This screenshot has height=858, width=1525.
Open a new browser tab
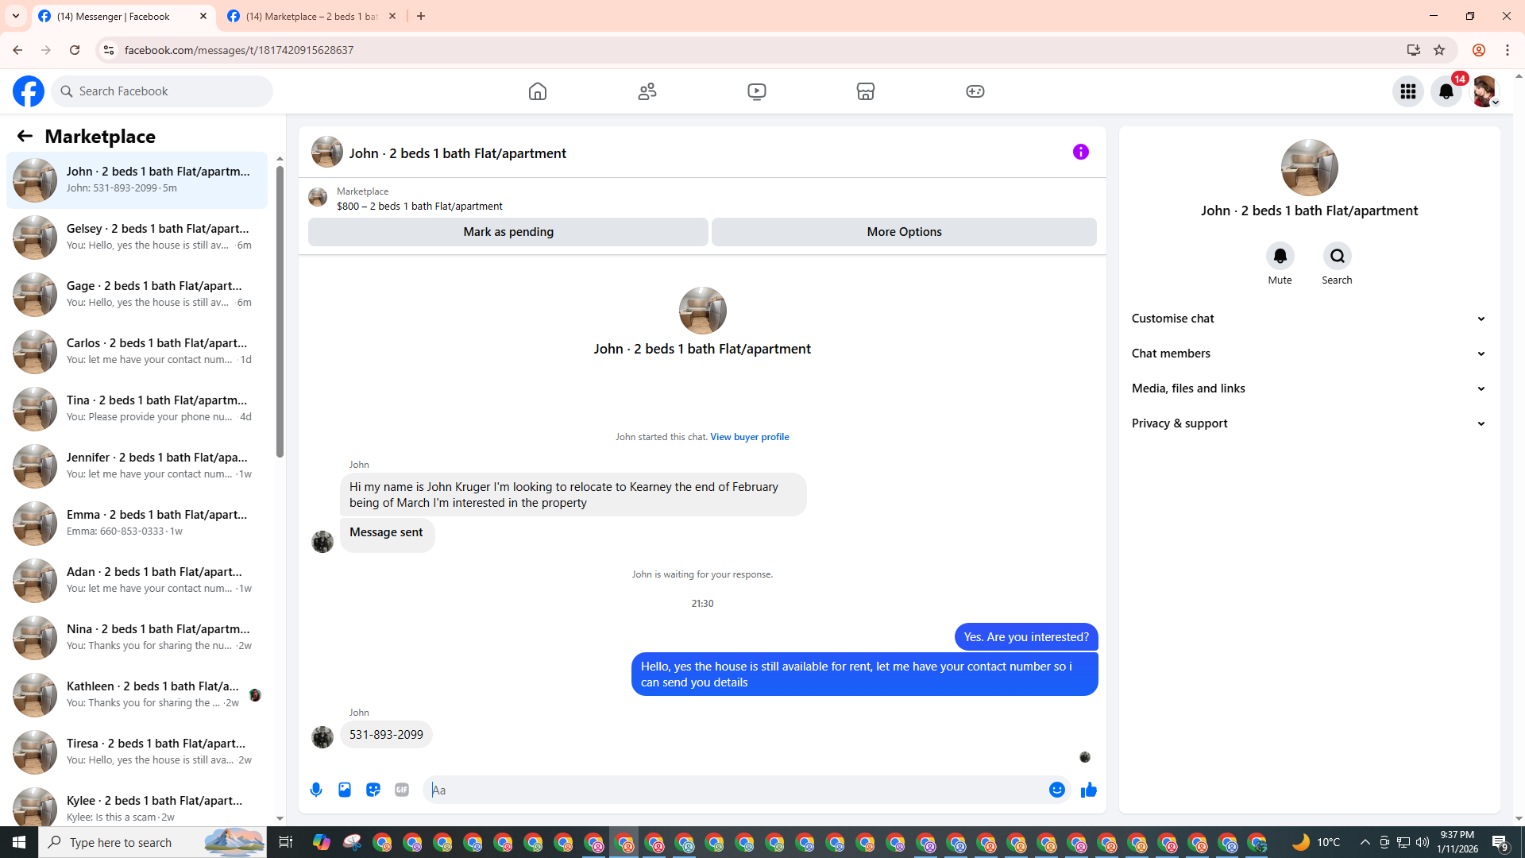[x=421, y=16]
